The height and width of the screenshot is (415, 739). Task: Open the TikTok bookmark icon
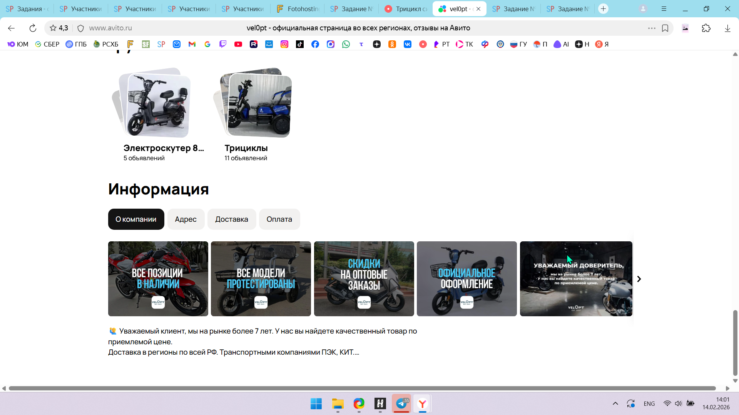(300, 44)
